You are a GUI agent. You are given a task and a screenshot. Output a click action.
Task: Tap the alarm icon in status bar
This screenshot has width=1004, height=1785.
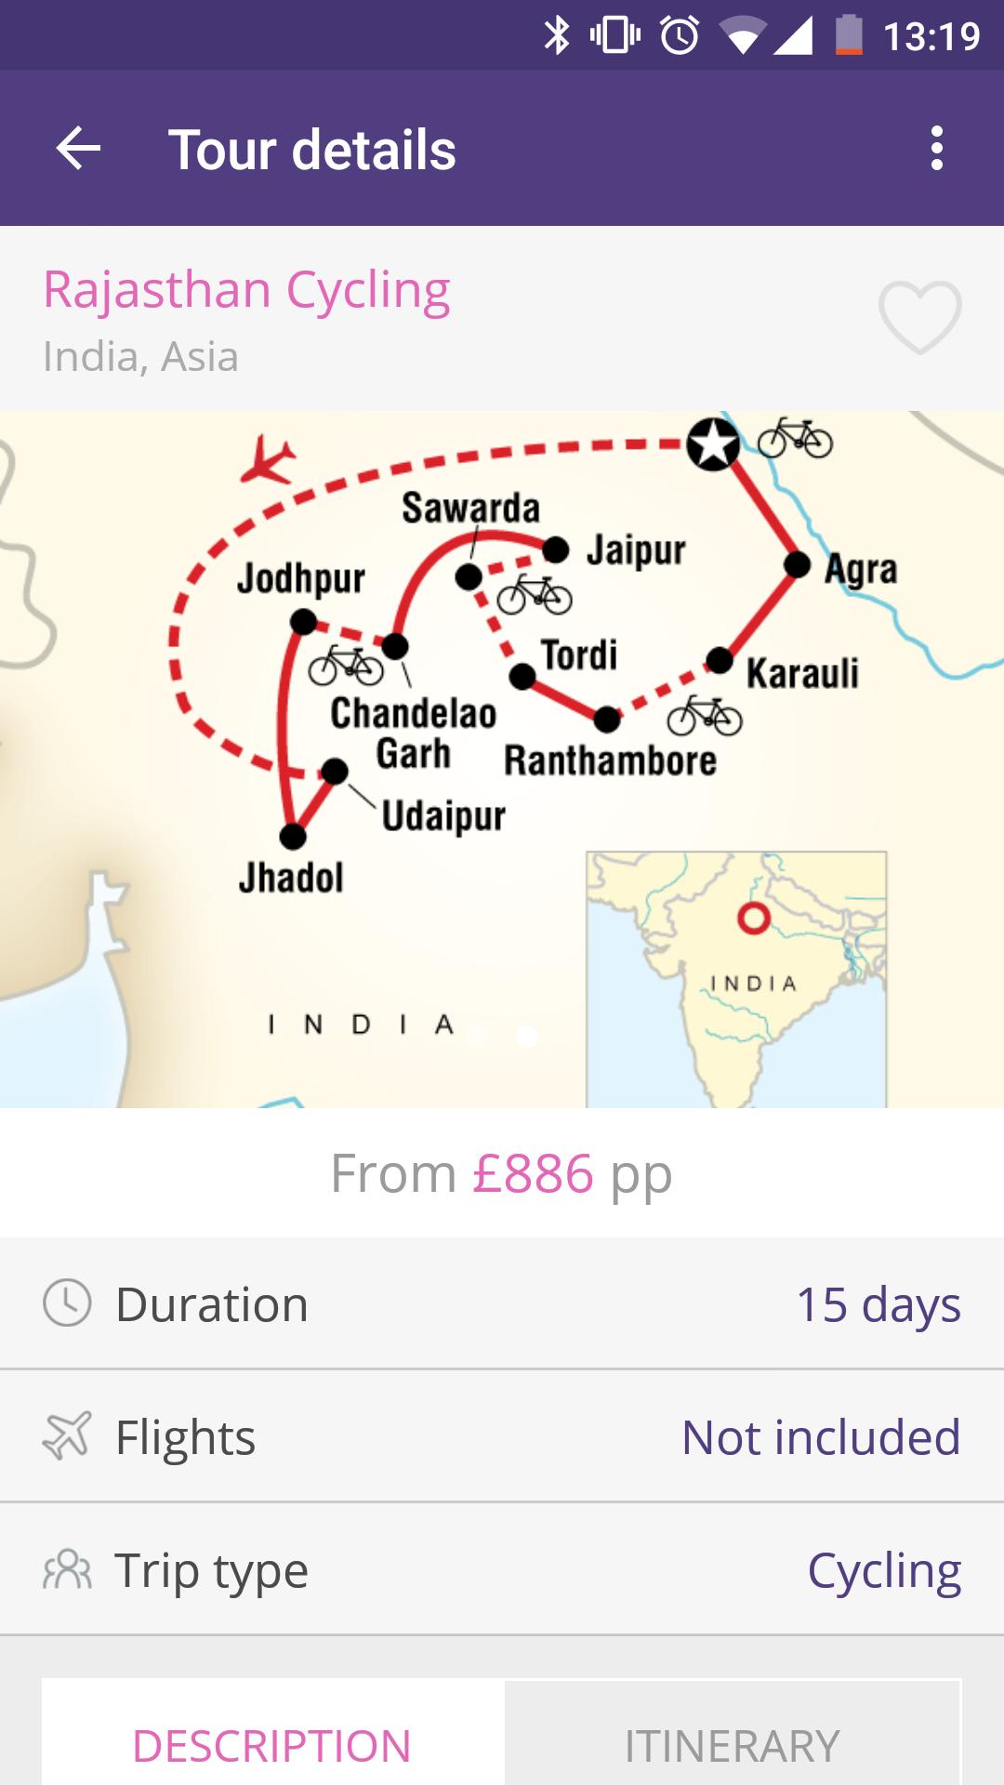coord(680,35)
